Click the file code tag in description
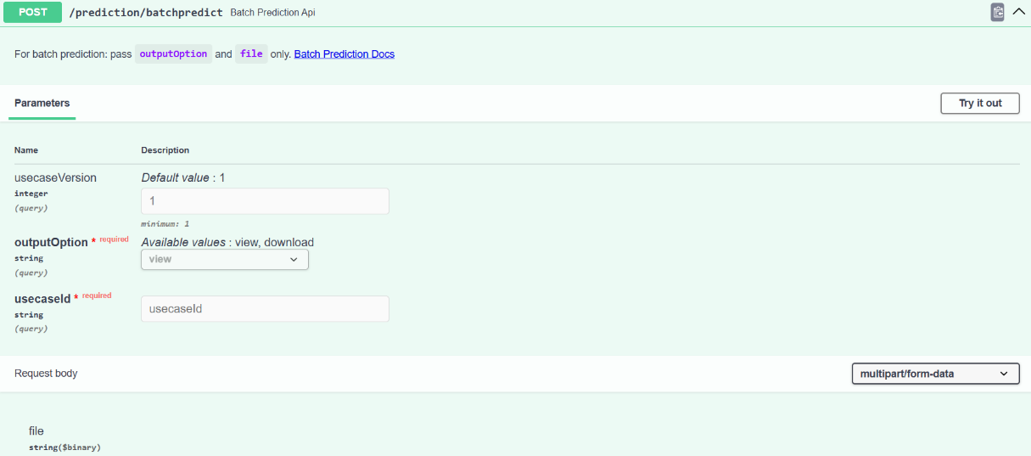This screenshot has width=1031, height=456. point(251,53)
